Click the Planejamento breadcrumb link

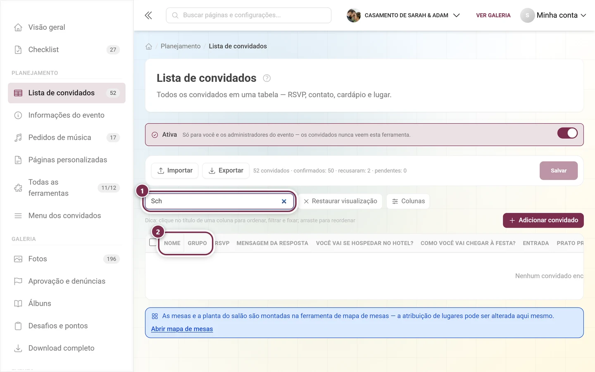(x=181, y=46)
